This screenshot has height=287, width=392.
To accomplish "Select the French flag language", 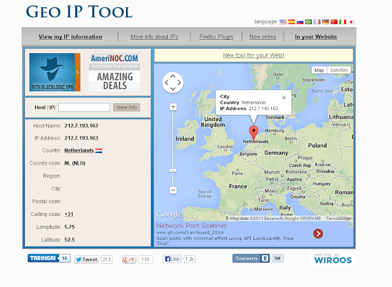I will (317, 22).
